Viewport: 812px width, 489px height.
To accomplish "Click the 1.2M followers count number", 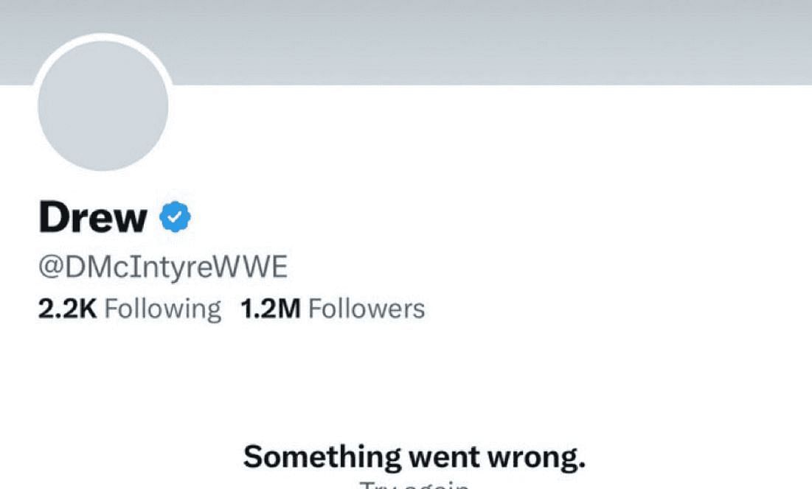I will point(271,309).
